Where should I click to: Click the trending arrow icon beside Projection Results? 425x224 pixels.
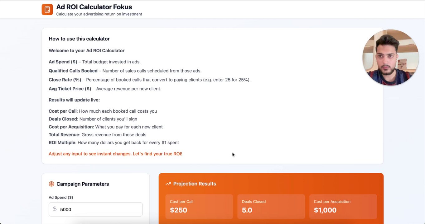[168, 184]
